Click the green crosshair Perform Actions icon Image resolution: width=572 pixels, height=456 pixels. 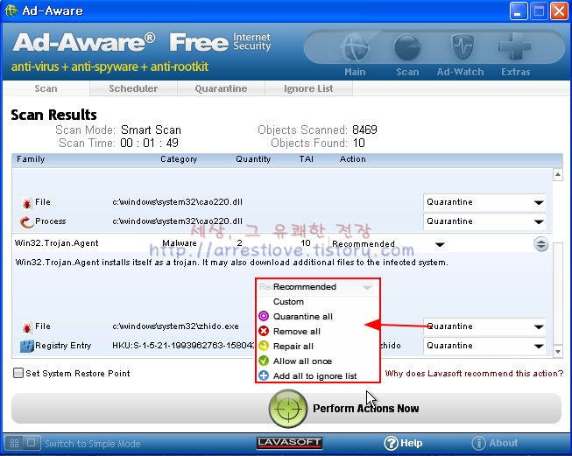click(288, 409)
